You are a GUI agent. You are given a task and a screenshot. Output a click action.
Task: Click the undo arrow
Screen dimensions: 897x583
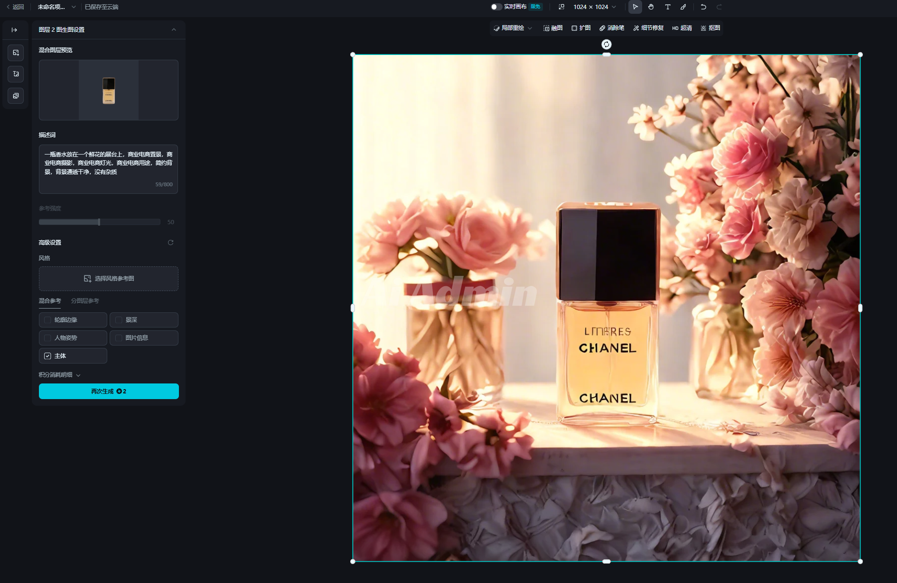703,7
